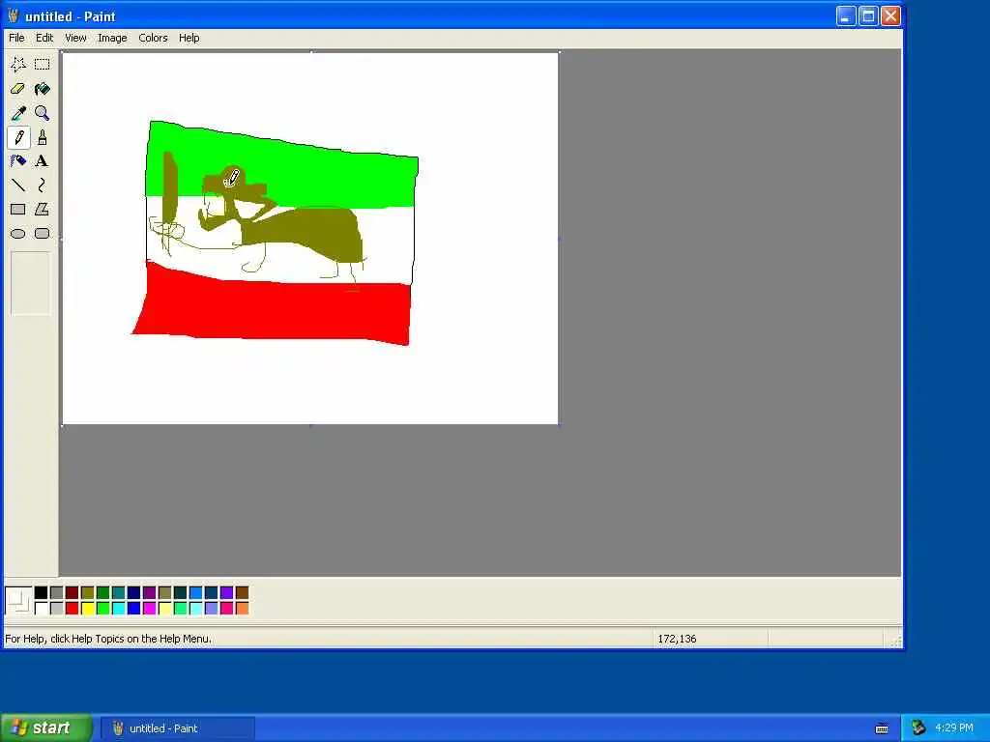Choose the light gray swatch
Screen dimensions: 990x742
click(56, 609)
